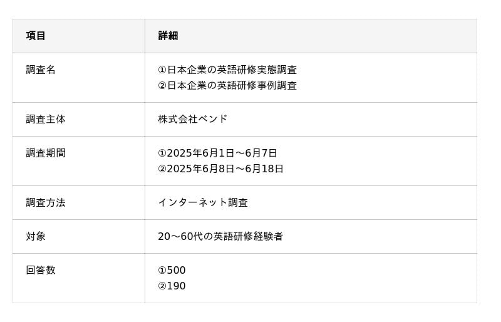This screenshot has height=322, width=501.
Task: Select the 回答数 row label
Action: [x=41, y=270]
